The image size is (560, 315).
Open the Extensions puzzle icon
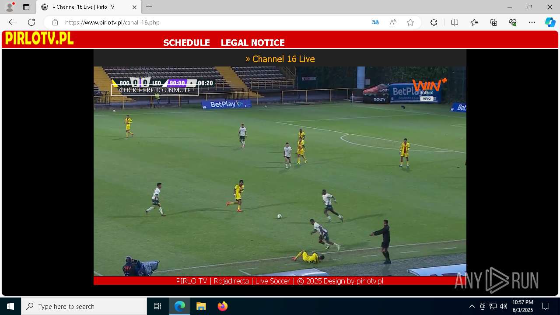434,22
